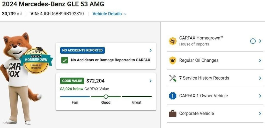Expand the Regular Oil Changes row arrow
This screenshot has width=265, height=128.
260,60
